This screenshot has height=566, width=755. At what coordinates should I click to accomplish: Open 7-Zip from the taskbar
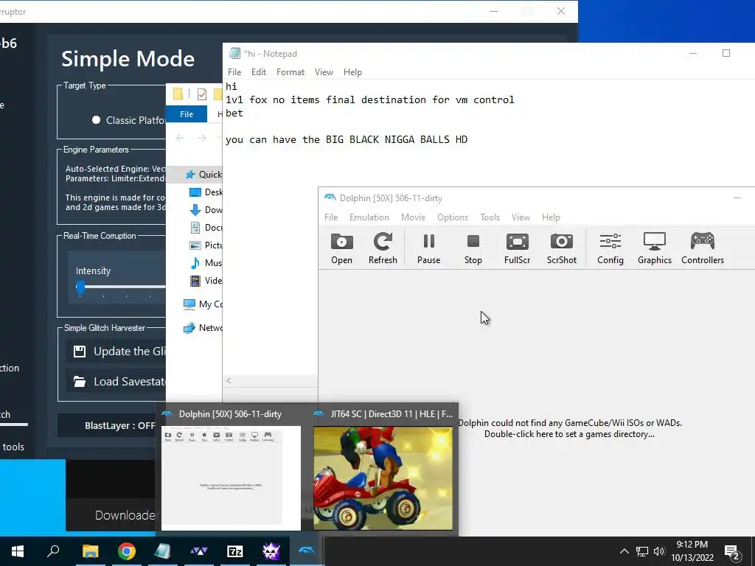[234, 551]
